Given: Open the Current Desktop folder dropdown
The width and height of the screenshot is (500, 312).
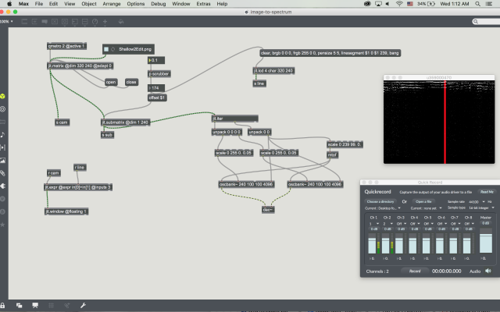Looking at the screenshot, I should pyautogui.click(x=383, y=208).
